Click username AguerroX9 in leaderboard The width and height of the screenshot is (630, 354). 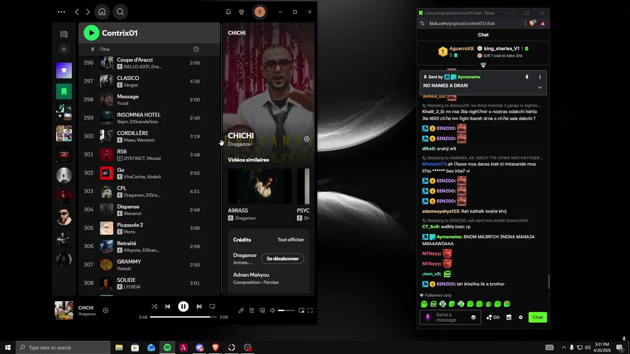click(x=461, y=49)
